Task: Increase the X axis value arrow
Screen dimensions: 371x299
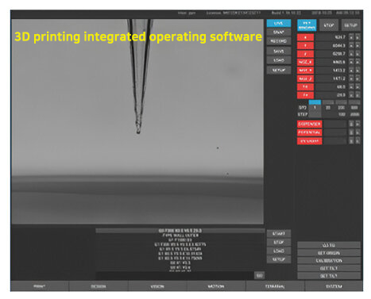Action: tap(357, 37)
